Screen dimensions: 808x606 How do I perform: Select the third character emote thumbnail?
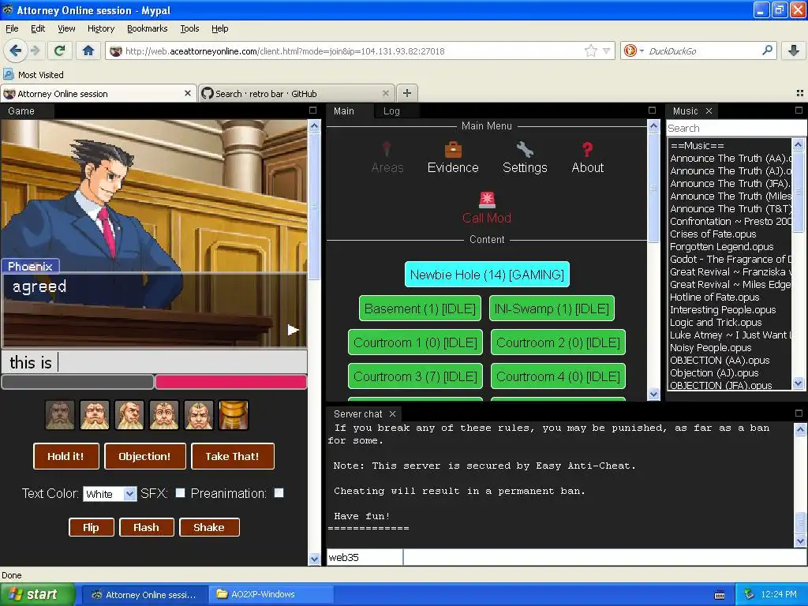click(129, 415)
